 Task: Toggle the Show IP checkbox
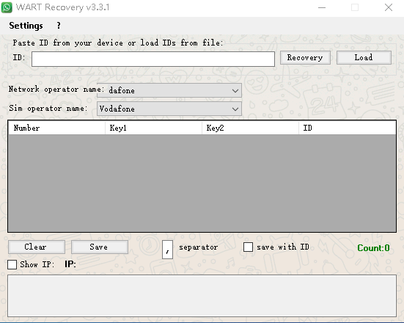[12, 264]
